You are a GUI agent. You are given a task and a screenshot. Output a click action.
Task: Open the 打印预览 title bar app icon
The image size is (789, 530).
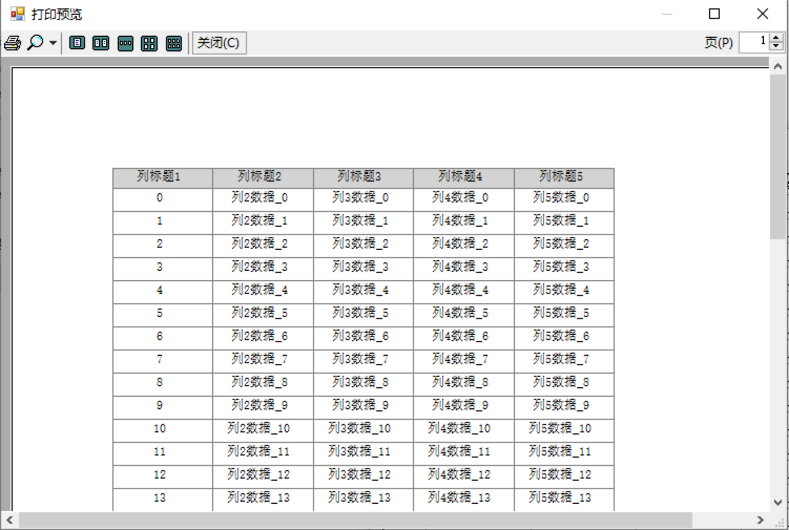[17, 14]
